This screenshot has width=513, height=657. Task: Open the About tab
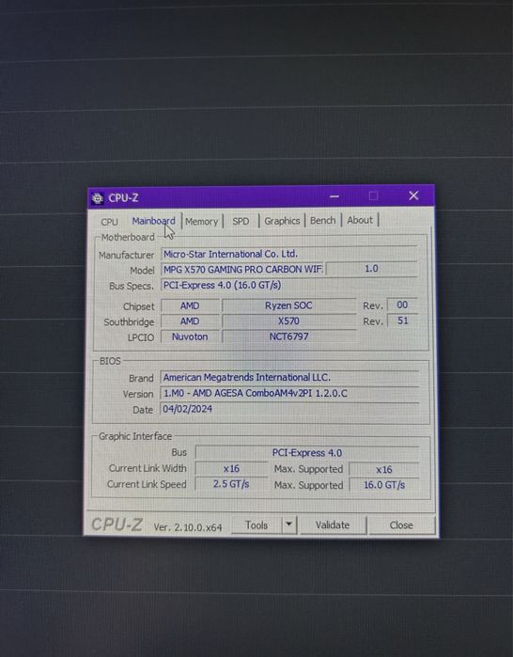pyautogui.click(x=360, y=220)
